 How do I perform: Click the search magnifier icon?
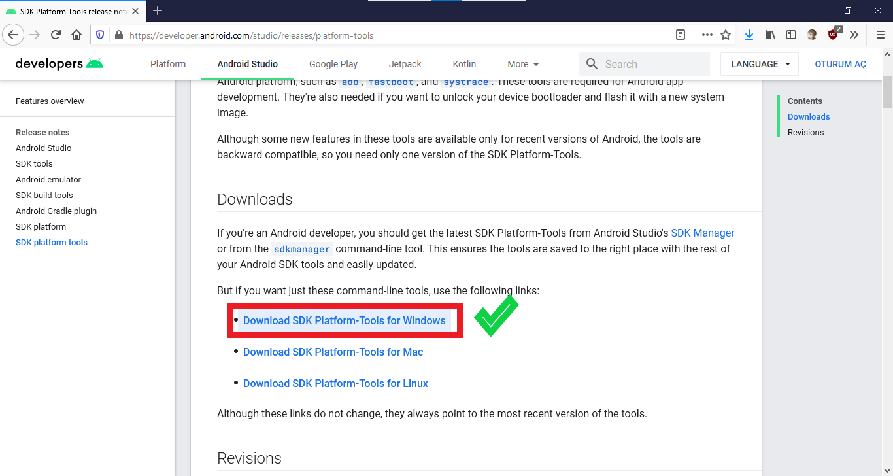pos(592,64)
